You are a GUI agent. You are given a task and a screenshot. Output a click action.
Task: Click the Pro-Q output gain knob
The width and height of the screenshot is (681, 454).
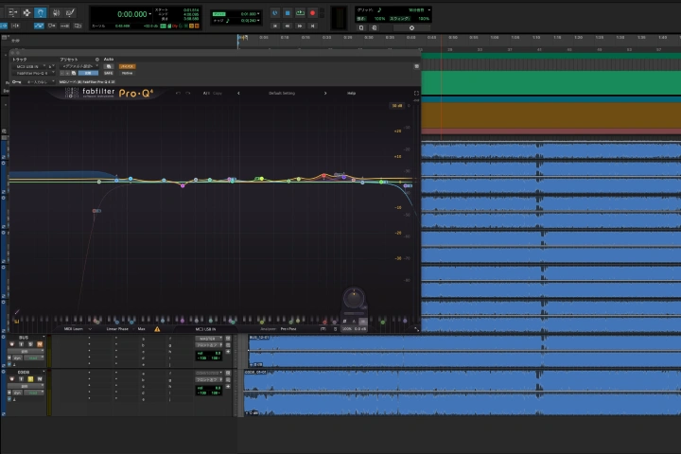tap(354, 298)
